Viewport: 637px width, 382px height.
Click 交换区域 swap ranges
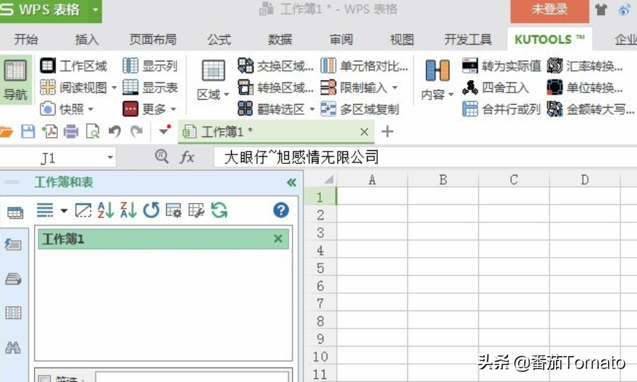(275, 66)
